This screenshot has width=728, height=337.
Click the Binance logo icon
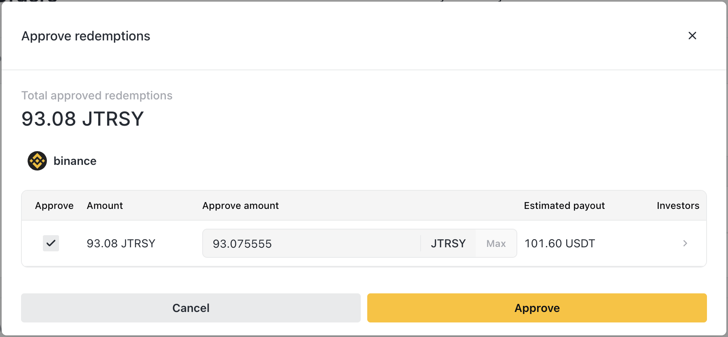(x=37, y=161)
